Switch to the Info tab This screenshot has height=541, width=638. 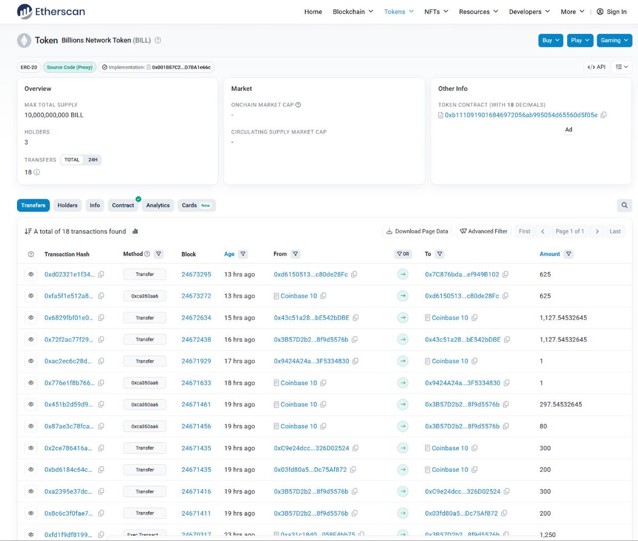pyautogui.click(x=95, y=205)
